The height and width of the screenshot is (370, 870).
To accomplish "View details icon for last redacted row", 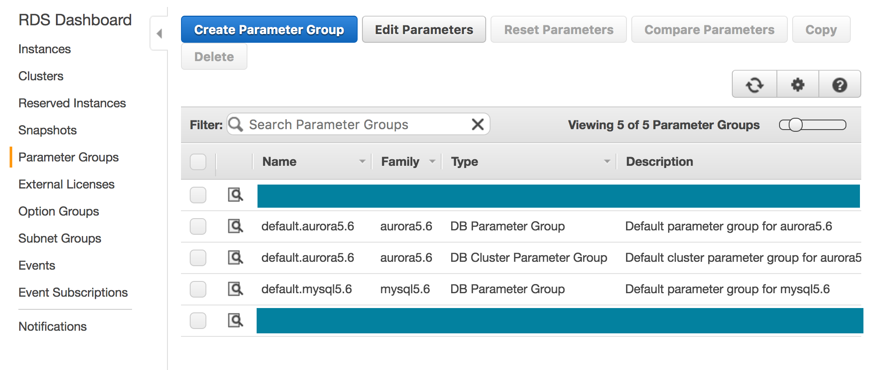I will click(235, 320).
